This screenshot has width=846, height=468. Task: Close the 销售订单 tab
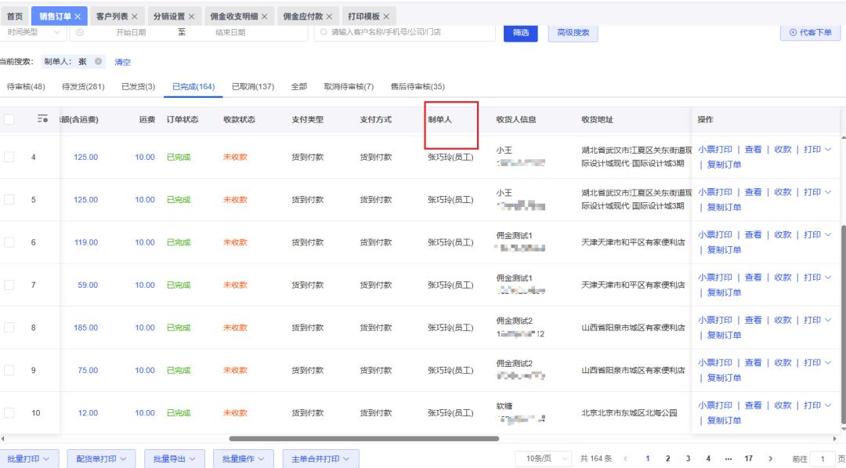point(78,16)
